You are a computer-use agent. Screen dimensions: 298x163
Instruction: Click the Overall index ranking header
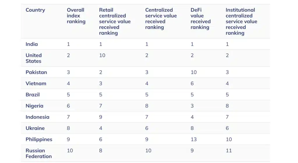click(x=76, y=16)
